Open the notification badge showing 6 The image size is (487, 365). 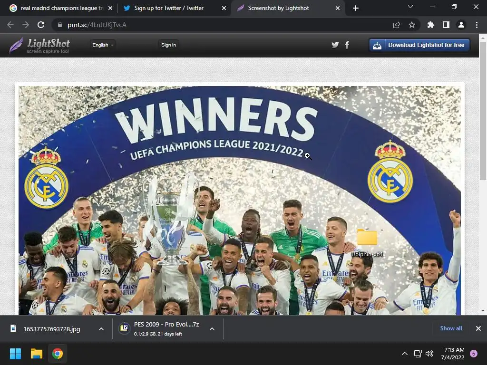[x=474, y=354]
